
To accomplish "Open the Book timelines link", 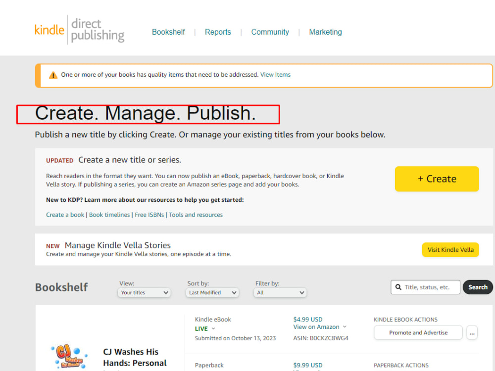I will (x=109, y=215).
